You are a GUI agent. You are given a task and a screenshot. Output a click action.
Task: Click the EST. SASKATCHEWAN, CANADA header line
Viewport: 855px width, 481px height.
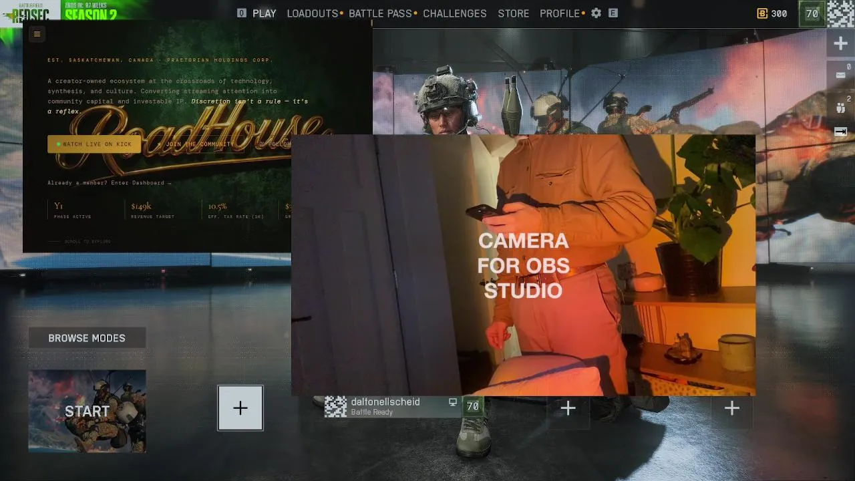pos(160,60)
